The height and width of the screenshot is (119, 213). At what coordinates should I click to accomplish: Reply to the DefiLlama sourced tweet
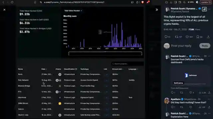pos(172,93)
